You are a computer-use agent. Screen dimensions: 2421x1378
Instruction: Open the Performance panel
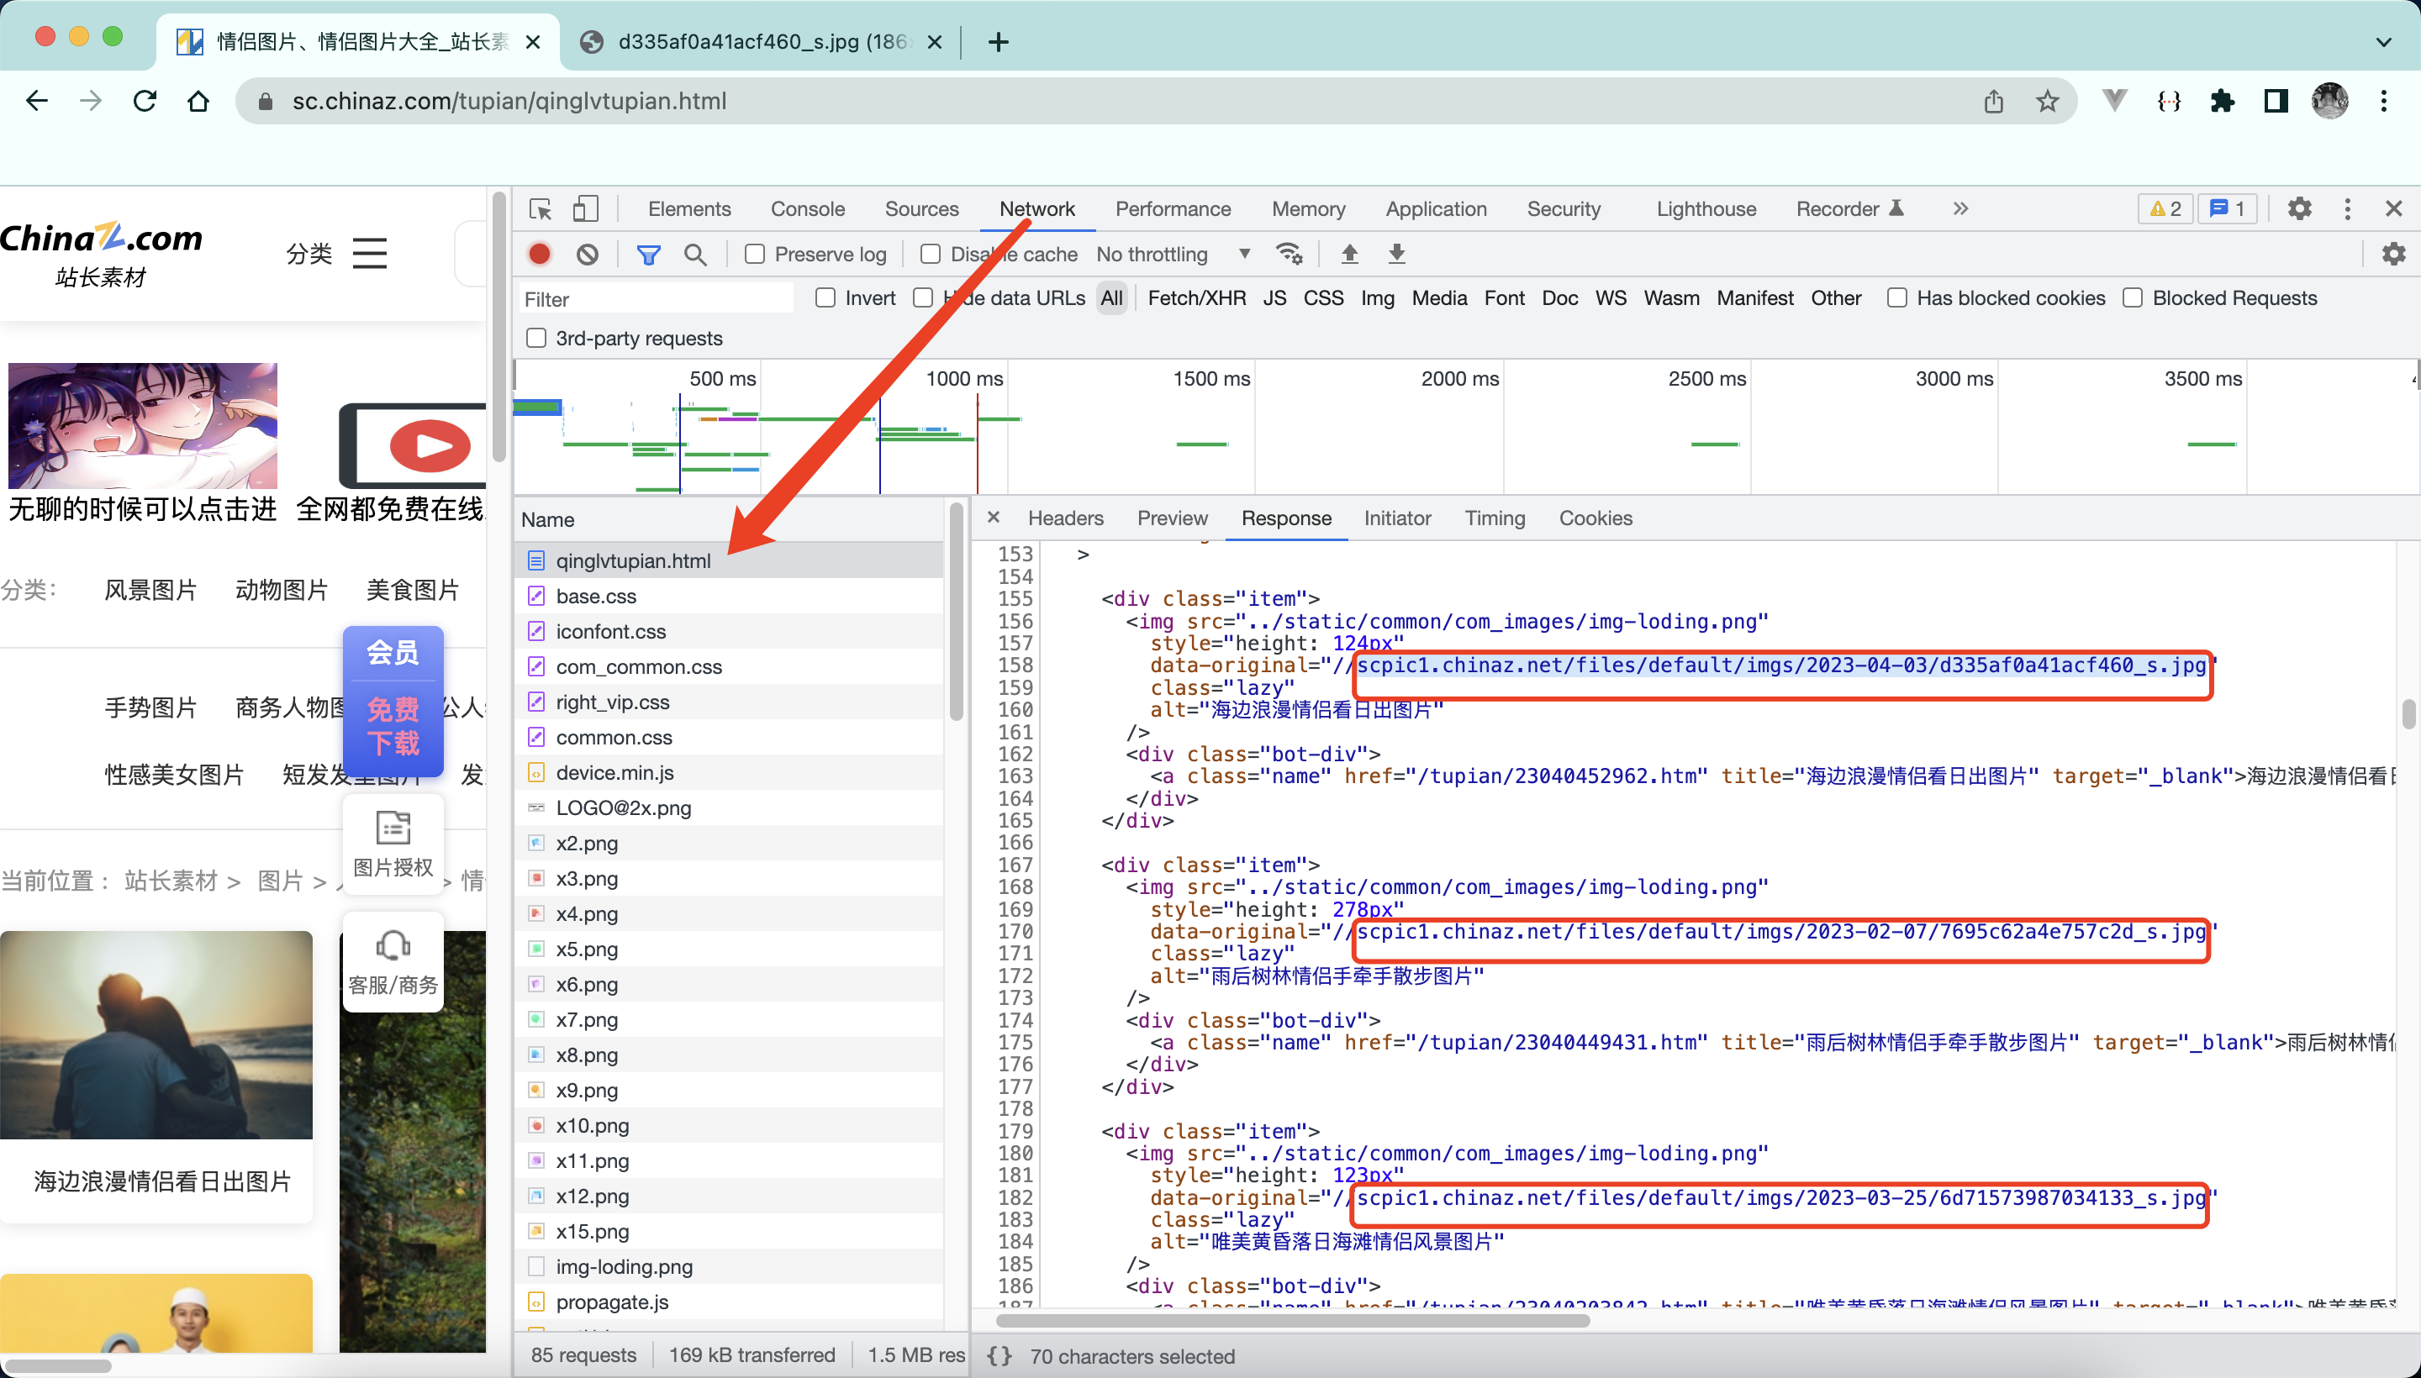tap(1172, 209)
